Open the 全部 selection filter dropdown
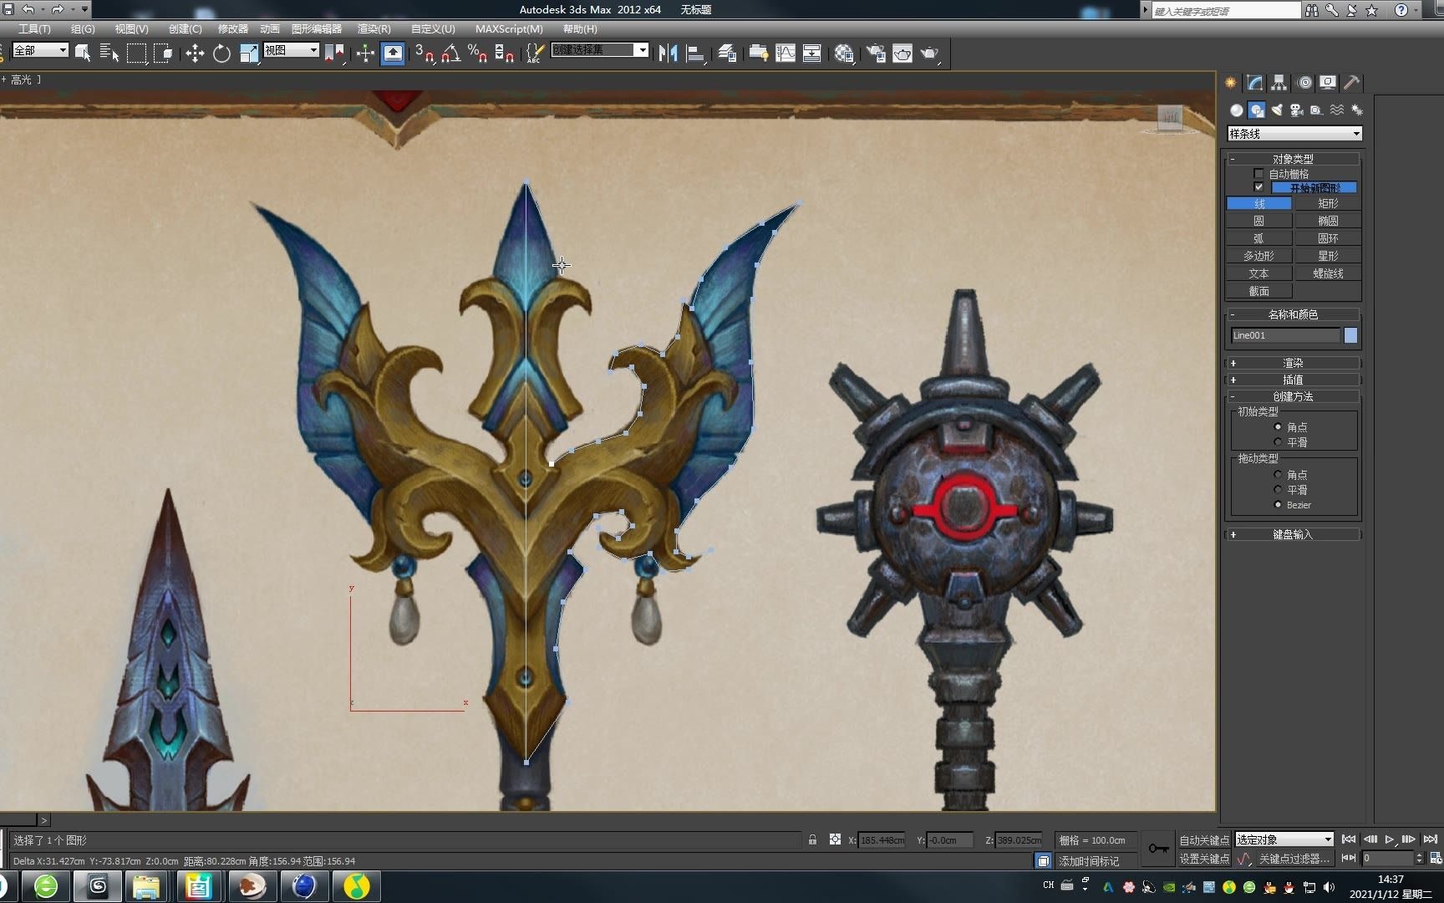Image resolution: width=1444 pixels, height=903 pixels. (40, 50)
